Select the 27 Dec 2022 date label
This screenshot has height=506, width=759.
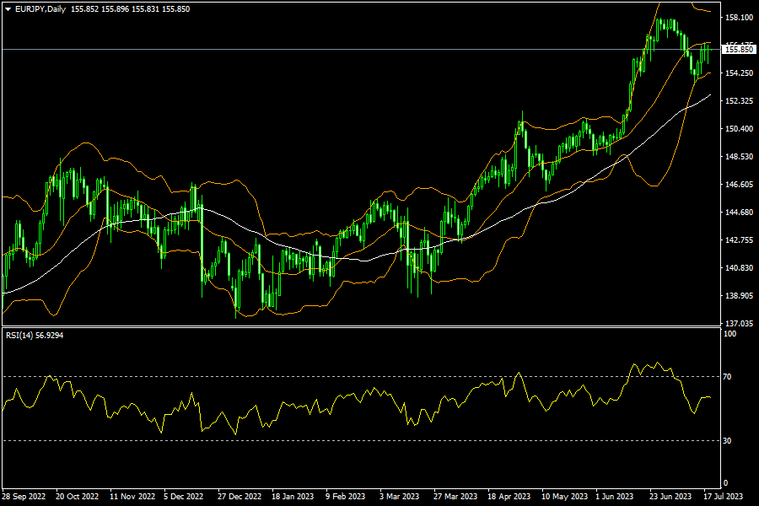click(240, 497)
